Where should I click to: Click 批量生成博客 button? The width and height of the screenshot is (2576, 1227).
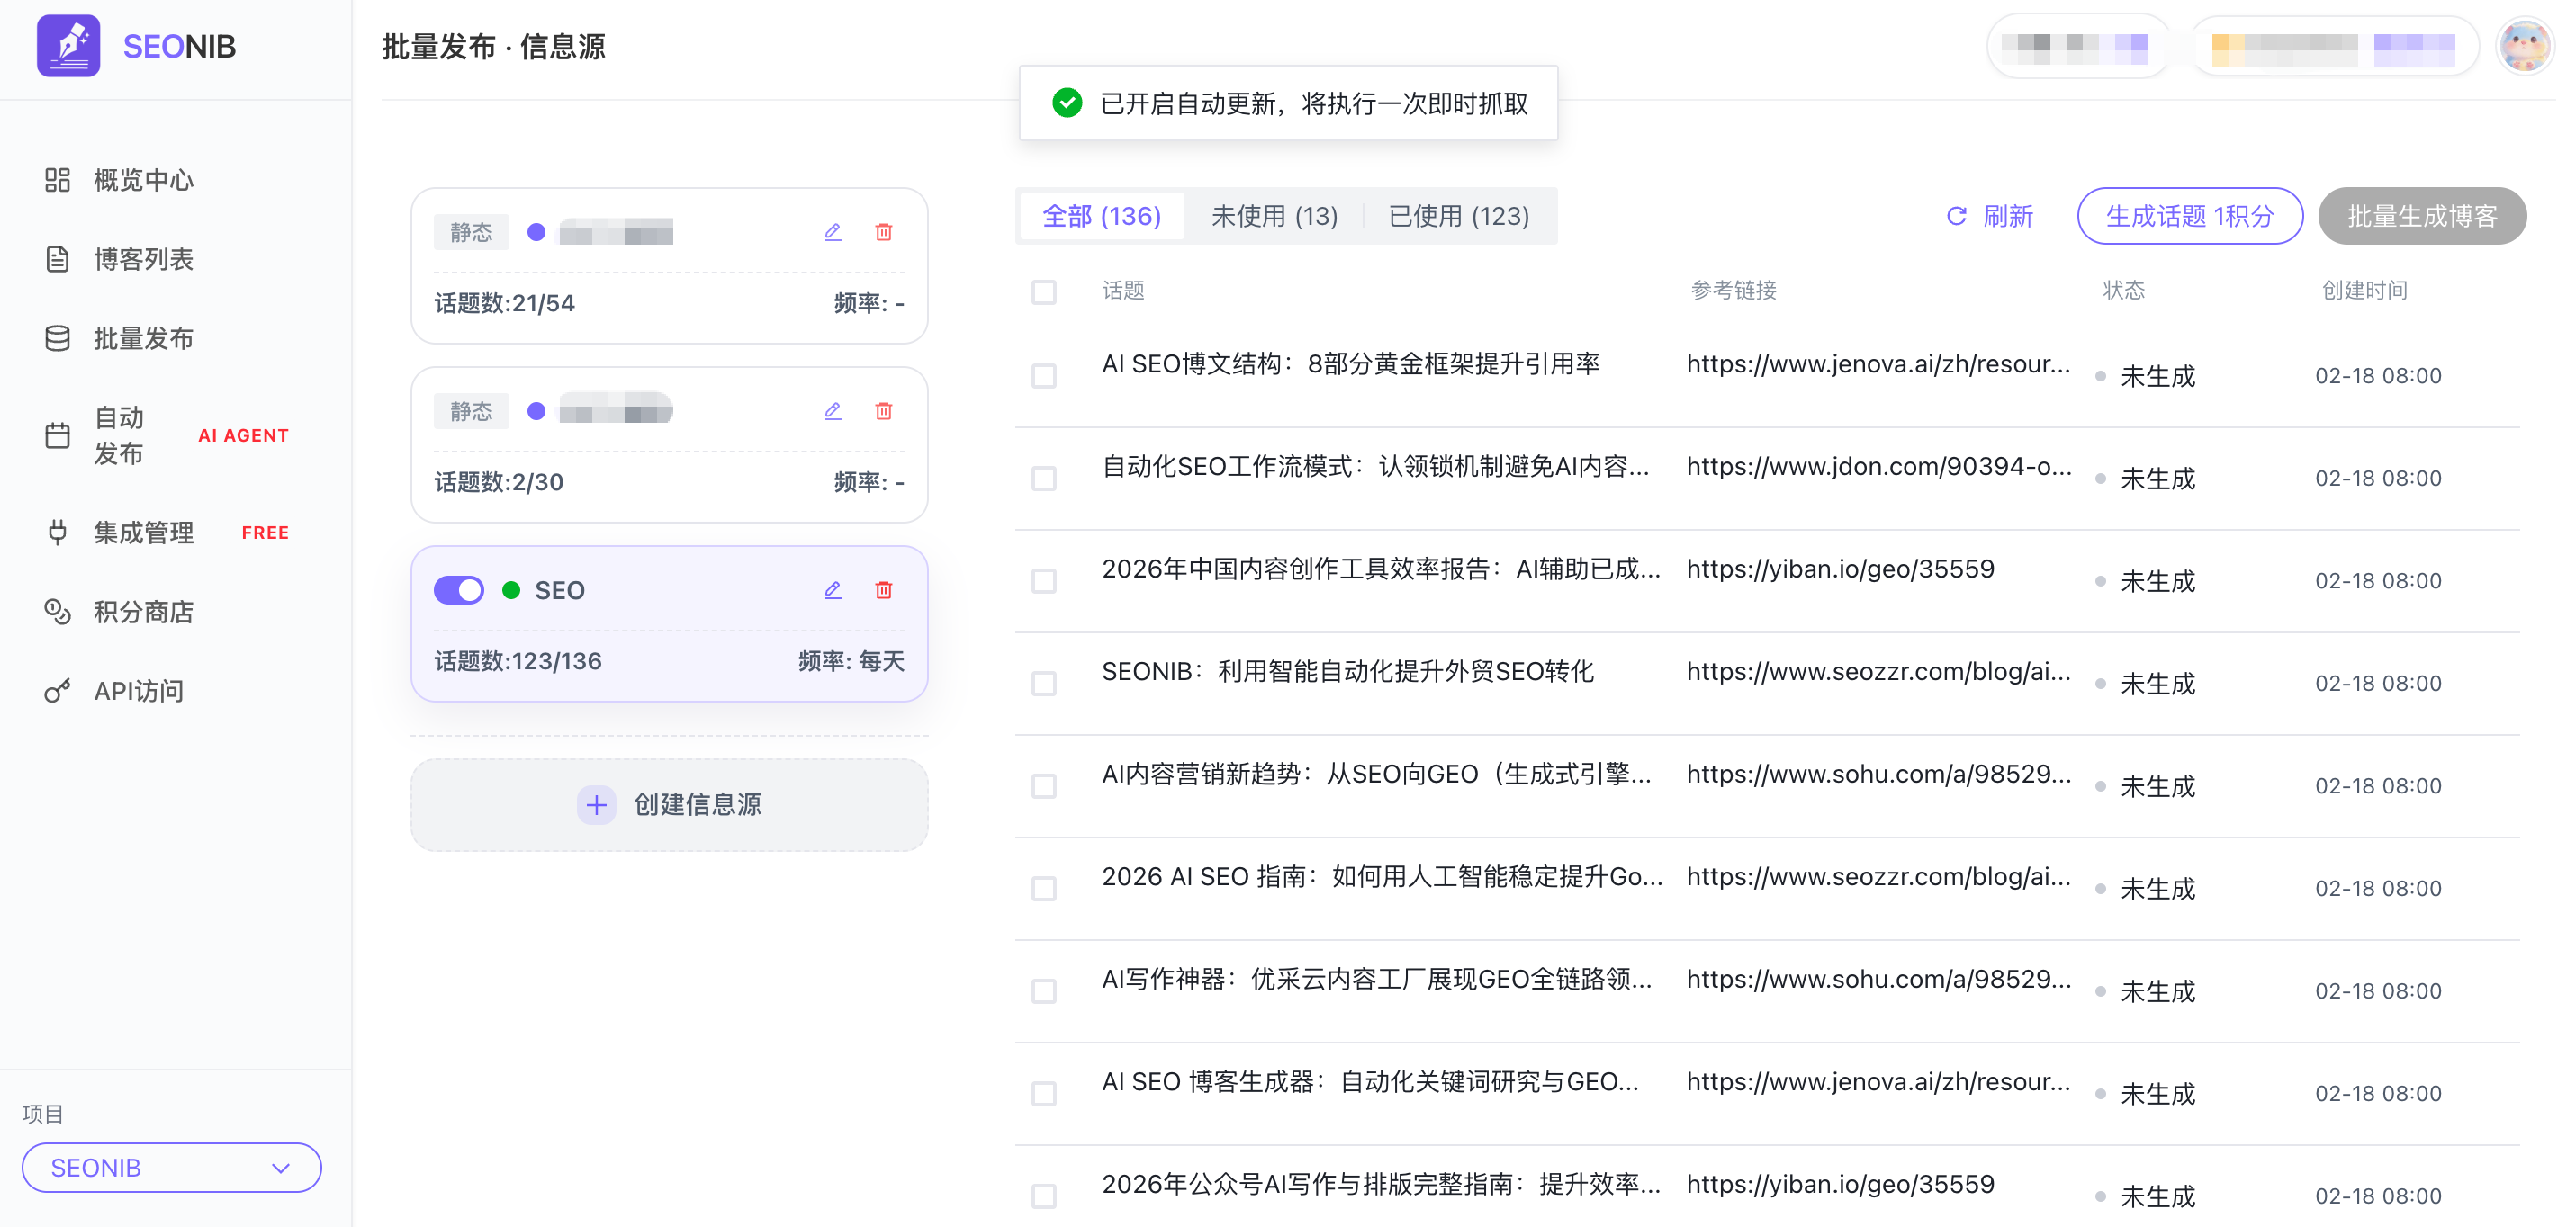(x=2421, y=216)
